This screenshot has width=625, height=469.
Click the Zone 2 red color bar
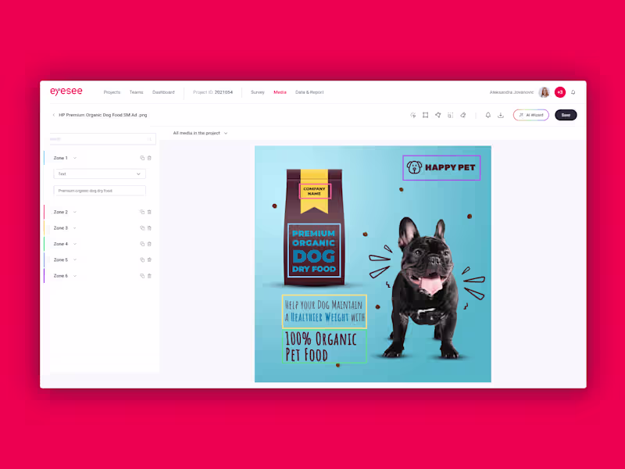click(x=44, y=212)
